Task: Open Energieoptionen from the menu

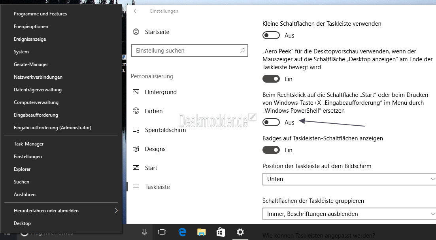Action: pyautogui.click(x=31, y=26)
